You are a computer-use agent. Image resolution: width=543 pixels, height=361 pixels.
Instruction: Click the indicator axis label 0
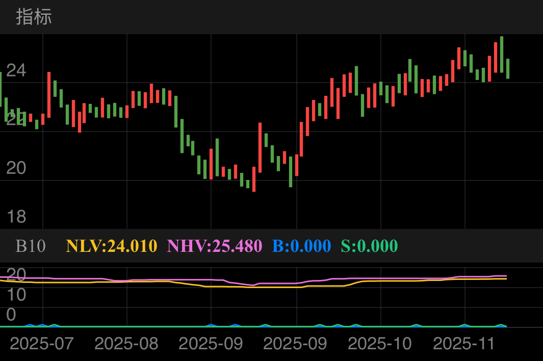pyautogui.click(x=11, y=314)
